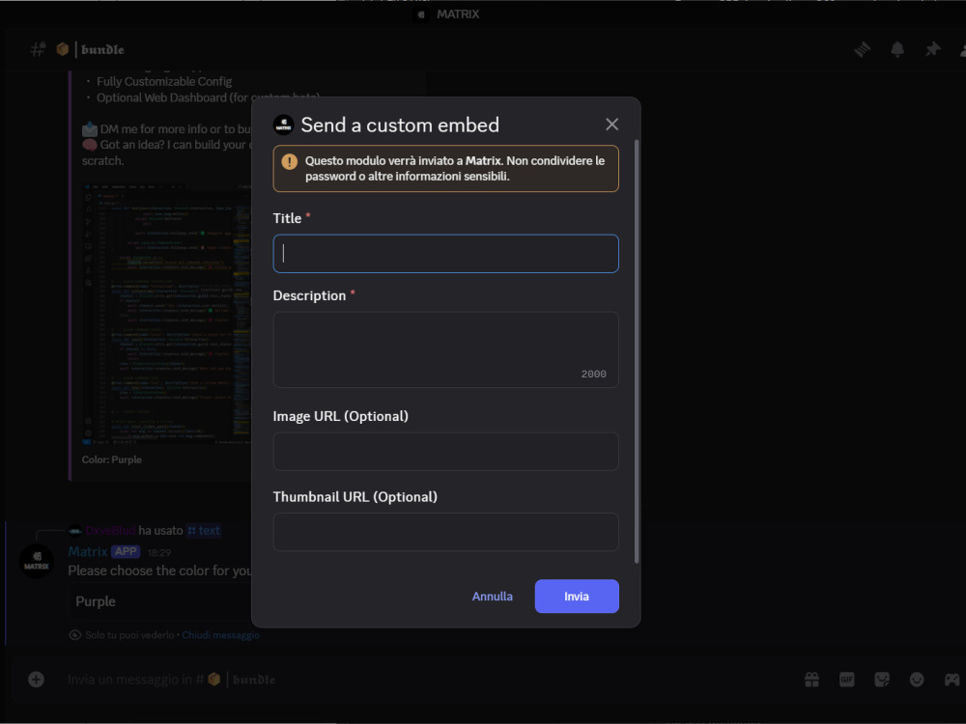Open the code screenshot image in embed
The height and width of the screenshot is (724, 966).
click(166, 313)
